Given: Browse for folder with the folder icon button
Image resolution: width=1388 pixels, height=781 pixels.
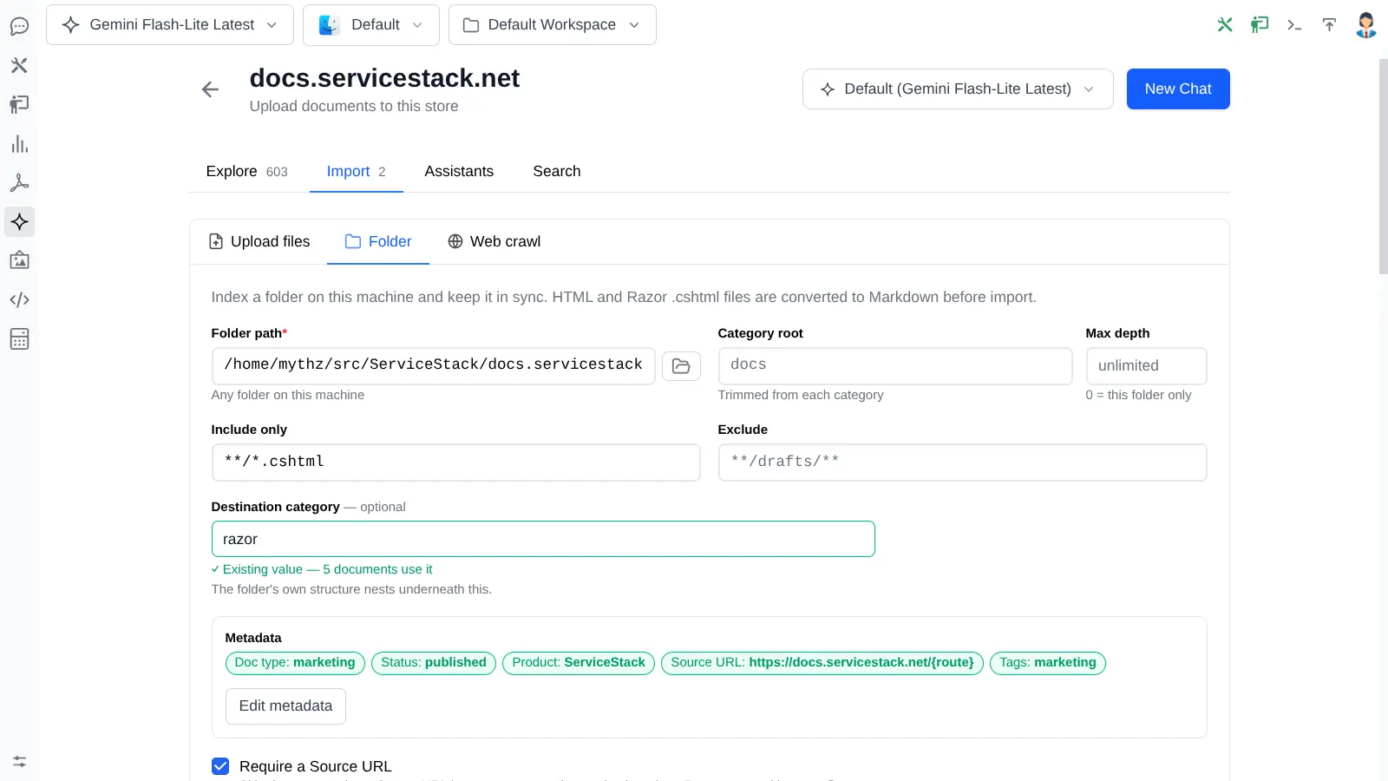Looking at the screenshot, I should click(x=681, y=366).
